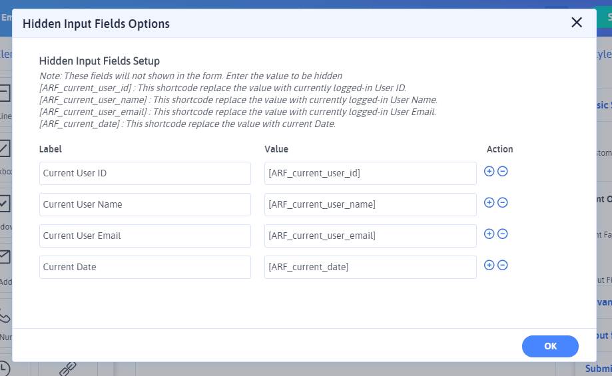Click the Current User Email label field
Viewport: 612px width, 376px height.
tap(145, 236)
